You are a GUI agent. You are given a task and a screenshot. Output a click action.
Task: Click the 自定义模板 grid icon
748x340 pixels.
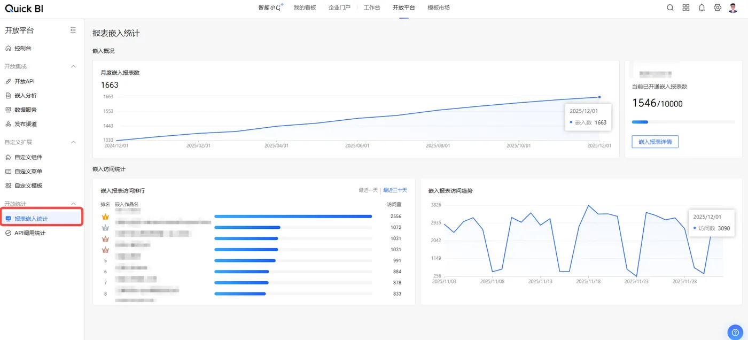8,186
